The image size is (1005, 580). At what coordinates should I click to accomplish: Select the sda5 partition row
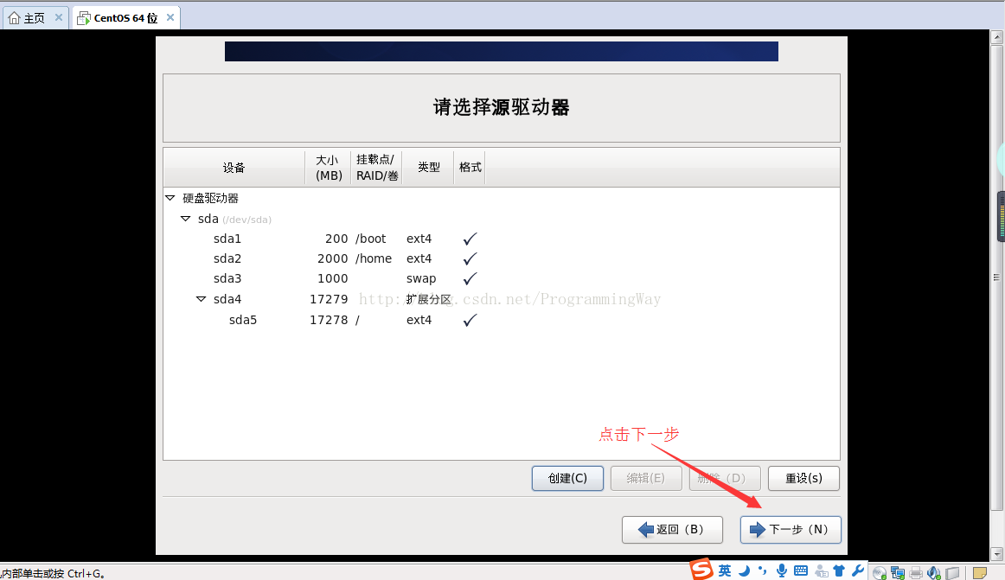(x=242, y=320)
